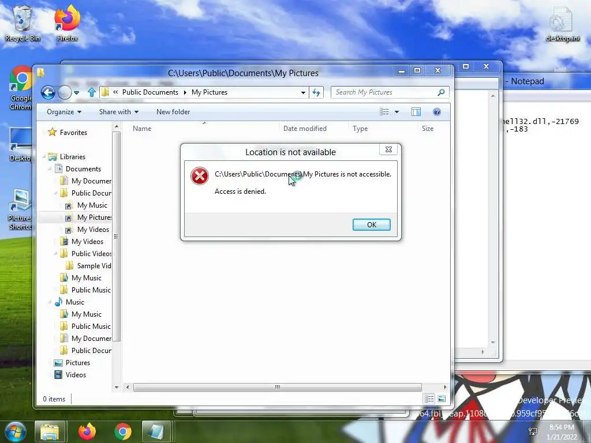The image size is (591, 443).
Task: Click the up-one-level arrow icon
Action: coord(91,92)
